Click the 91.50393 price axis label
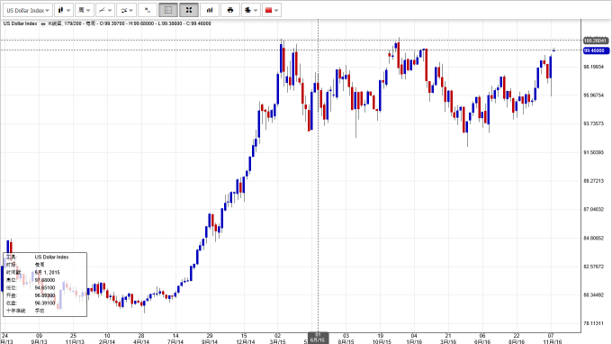 (593, 153)
